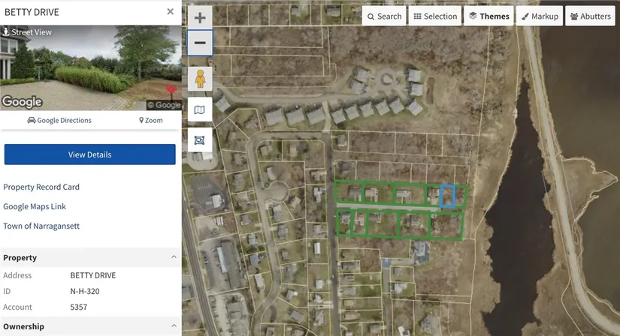The height and width of the screenshot is (336, 620).
Task: Open the Abutters tool
Action: (x=590, y=16)
